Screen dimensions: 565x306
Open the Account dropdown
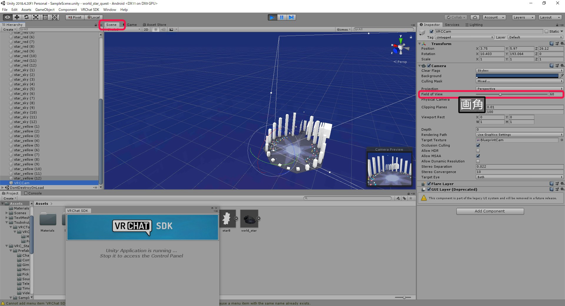pos(494,17)
